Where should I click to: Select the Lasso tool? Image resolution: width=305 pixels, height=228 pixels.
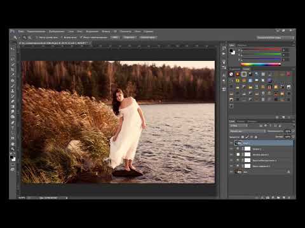click(x=13, y=59)
